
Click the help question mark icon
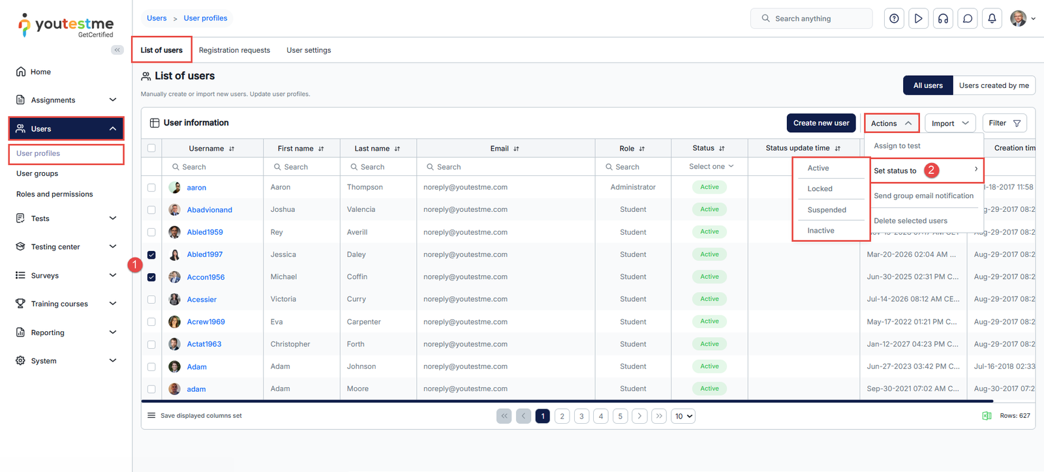point(894,19)
